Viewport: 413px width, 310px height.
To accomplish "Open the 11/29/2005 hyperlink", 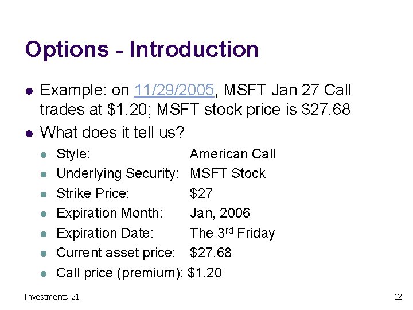I will tap(174, 91).
